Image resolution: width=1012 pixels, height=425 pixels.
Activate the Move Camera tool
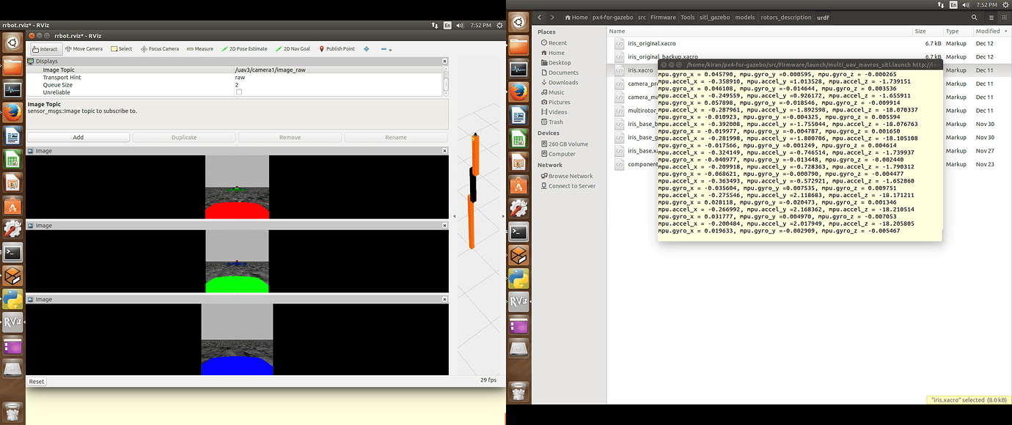84,49
